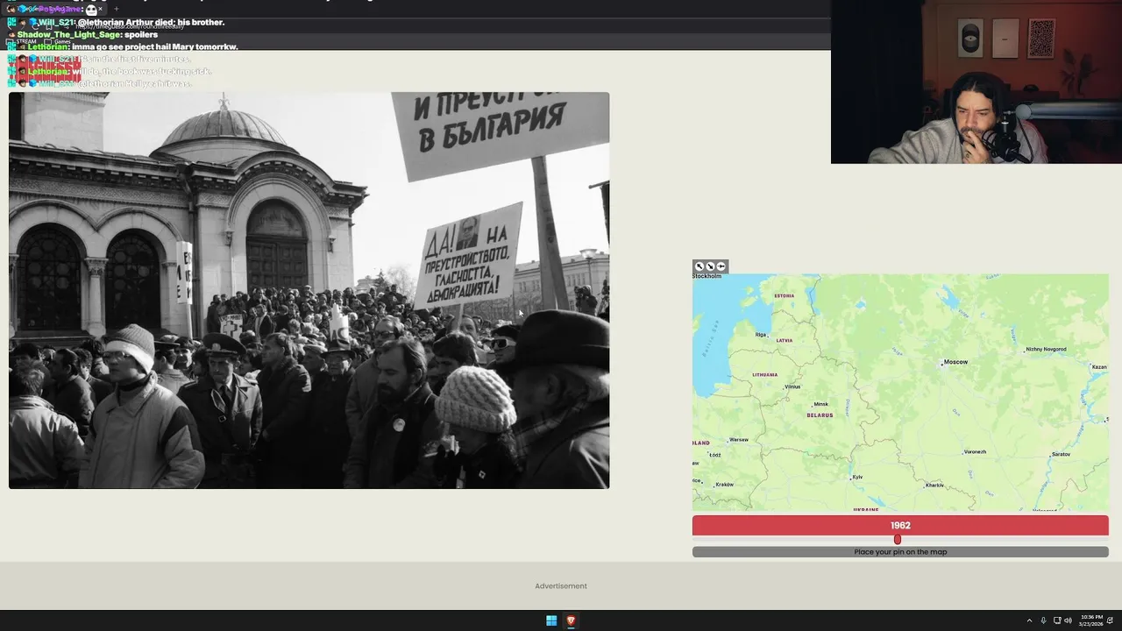Viewport: 1122px width, 631px height.
Task: Open the Windows Start menu
Action: pos(551,620)
